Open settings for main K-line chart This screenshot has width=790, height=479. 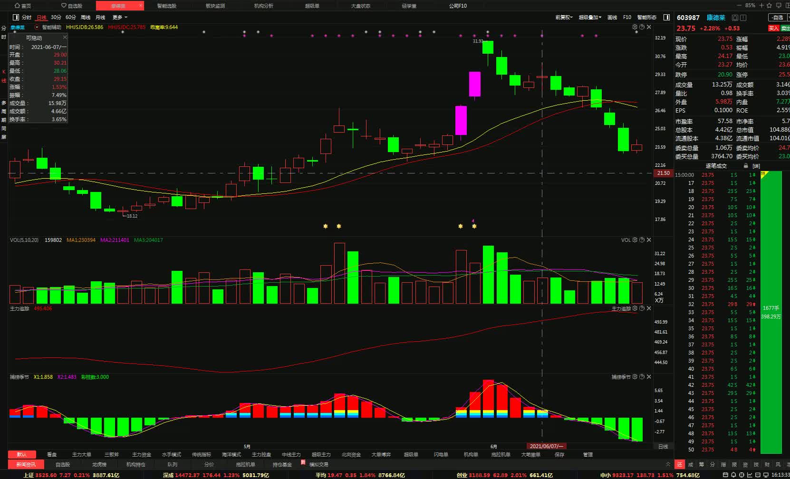point(635,27)
